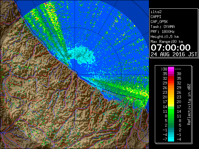Click the '07:00:00' timestamp
This screenshot has width=199, height=149.
coord(171,47)
